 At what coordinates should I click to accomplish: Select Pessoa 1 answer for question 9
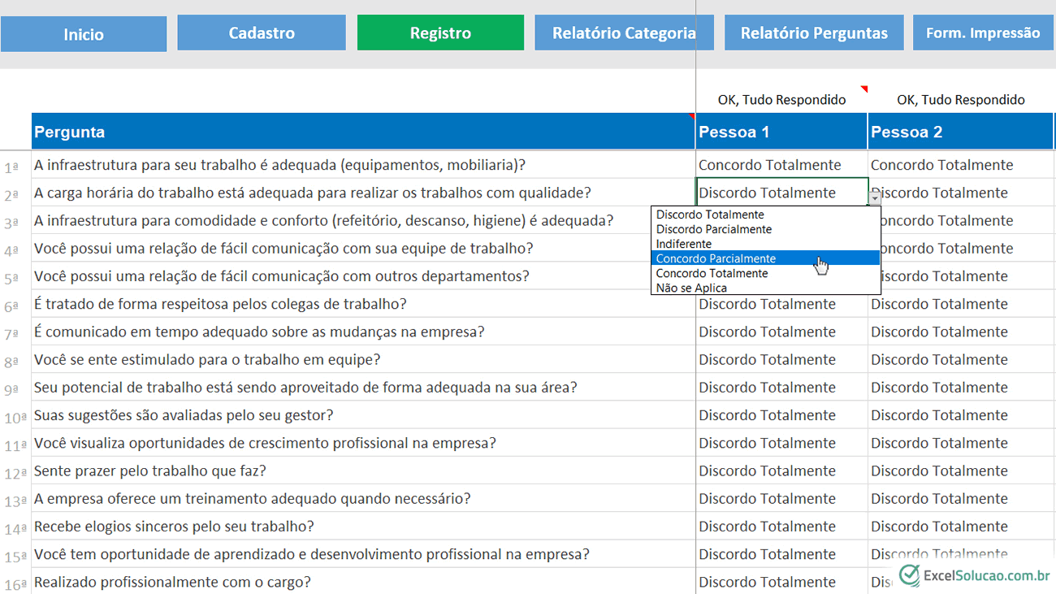(781, 388)
